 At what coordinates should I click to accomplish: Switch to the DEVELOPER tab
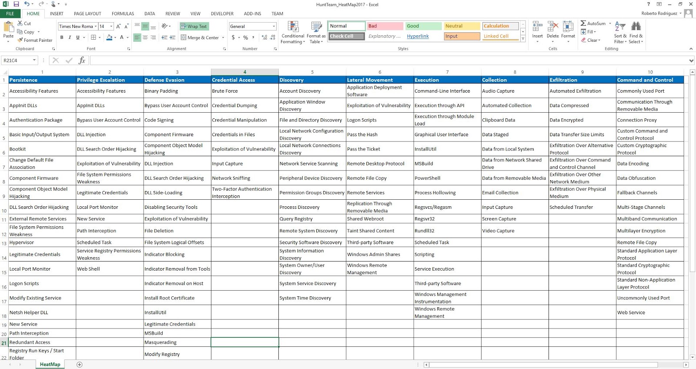[222, 14]
